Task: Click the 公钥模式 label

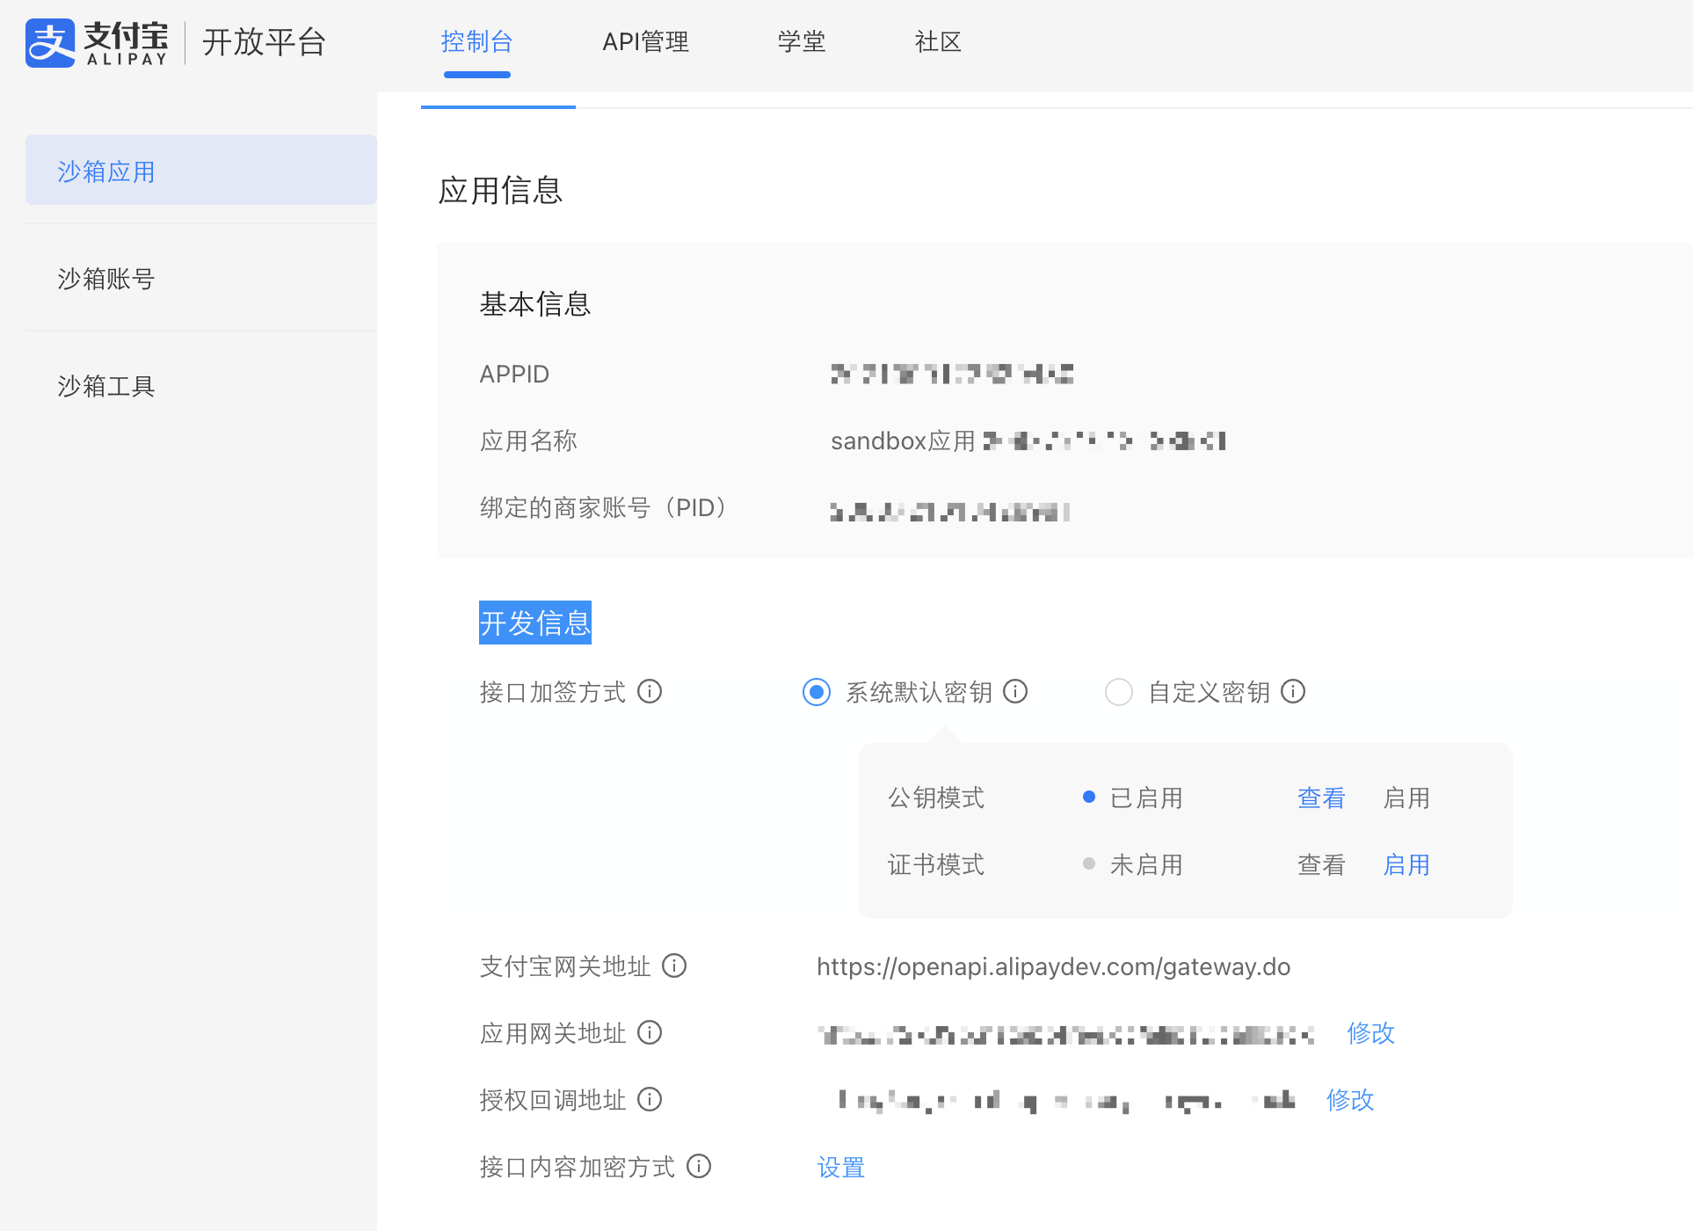Action: click(x=936, y=798)
